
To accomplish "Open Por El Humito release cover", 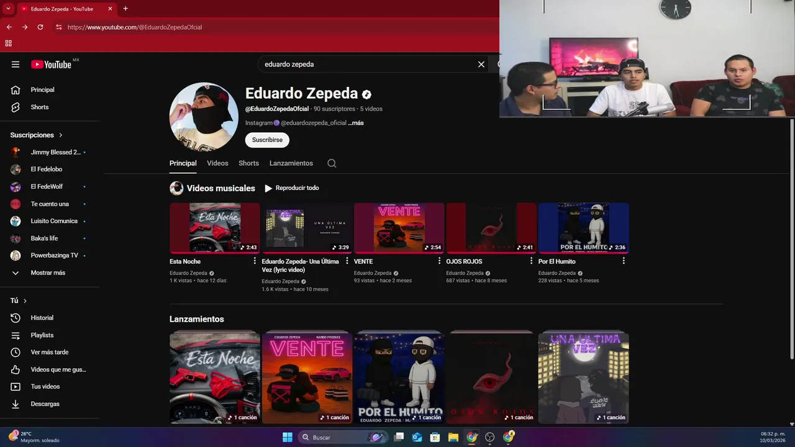I will (x=399, y=378).
